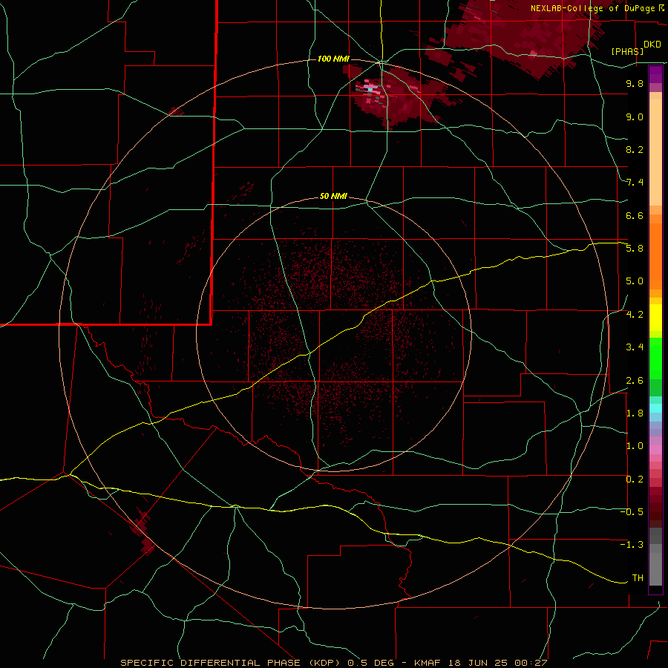
Task: Select the 2.6 scale value
Action: [635, 381]
